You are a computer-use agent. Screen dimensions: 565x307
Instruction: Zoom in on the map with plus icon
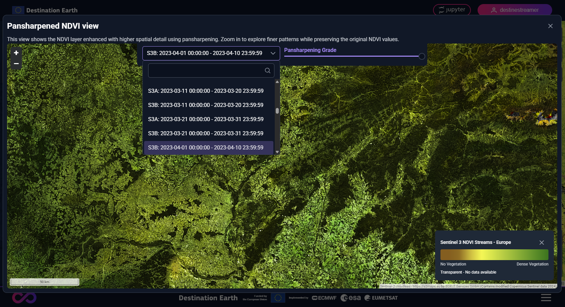click(x=16, y=53)
